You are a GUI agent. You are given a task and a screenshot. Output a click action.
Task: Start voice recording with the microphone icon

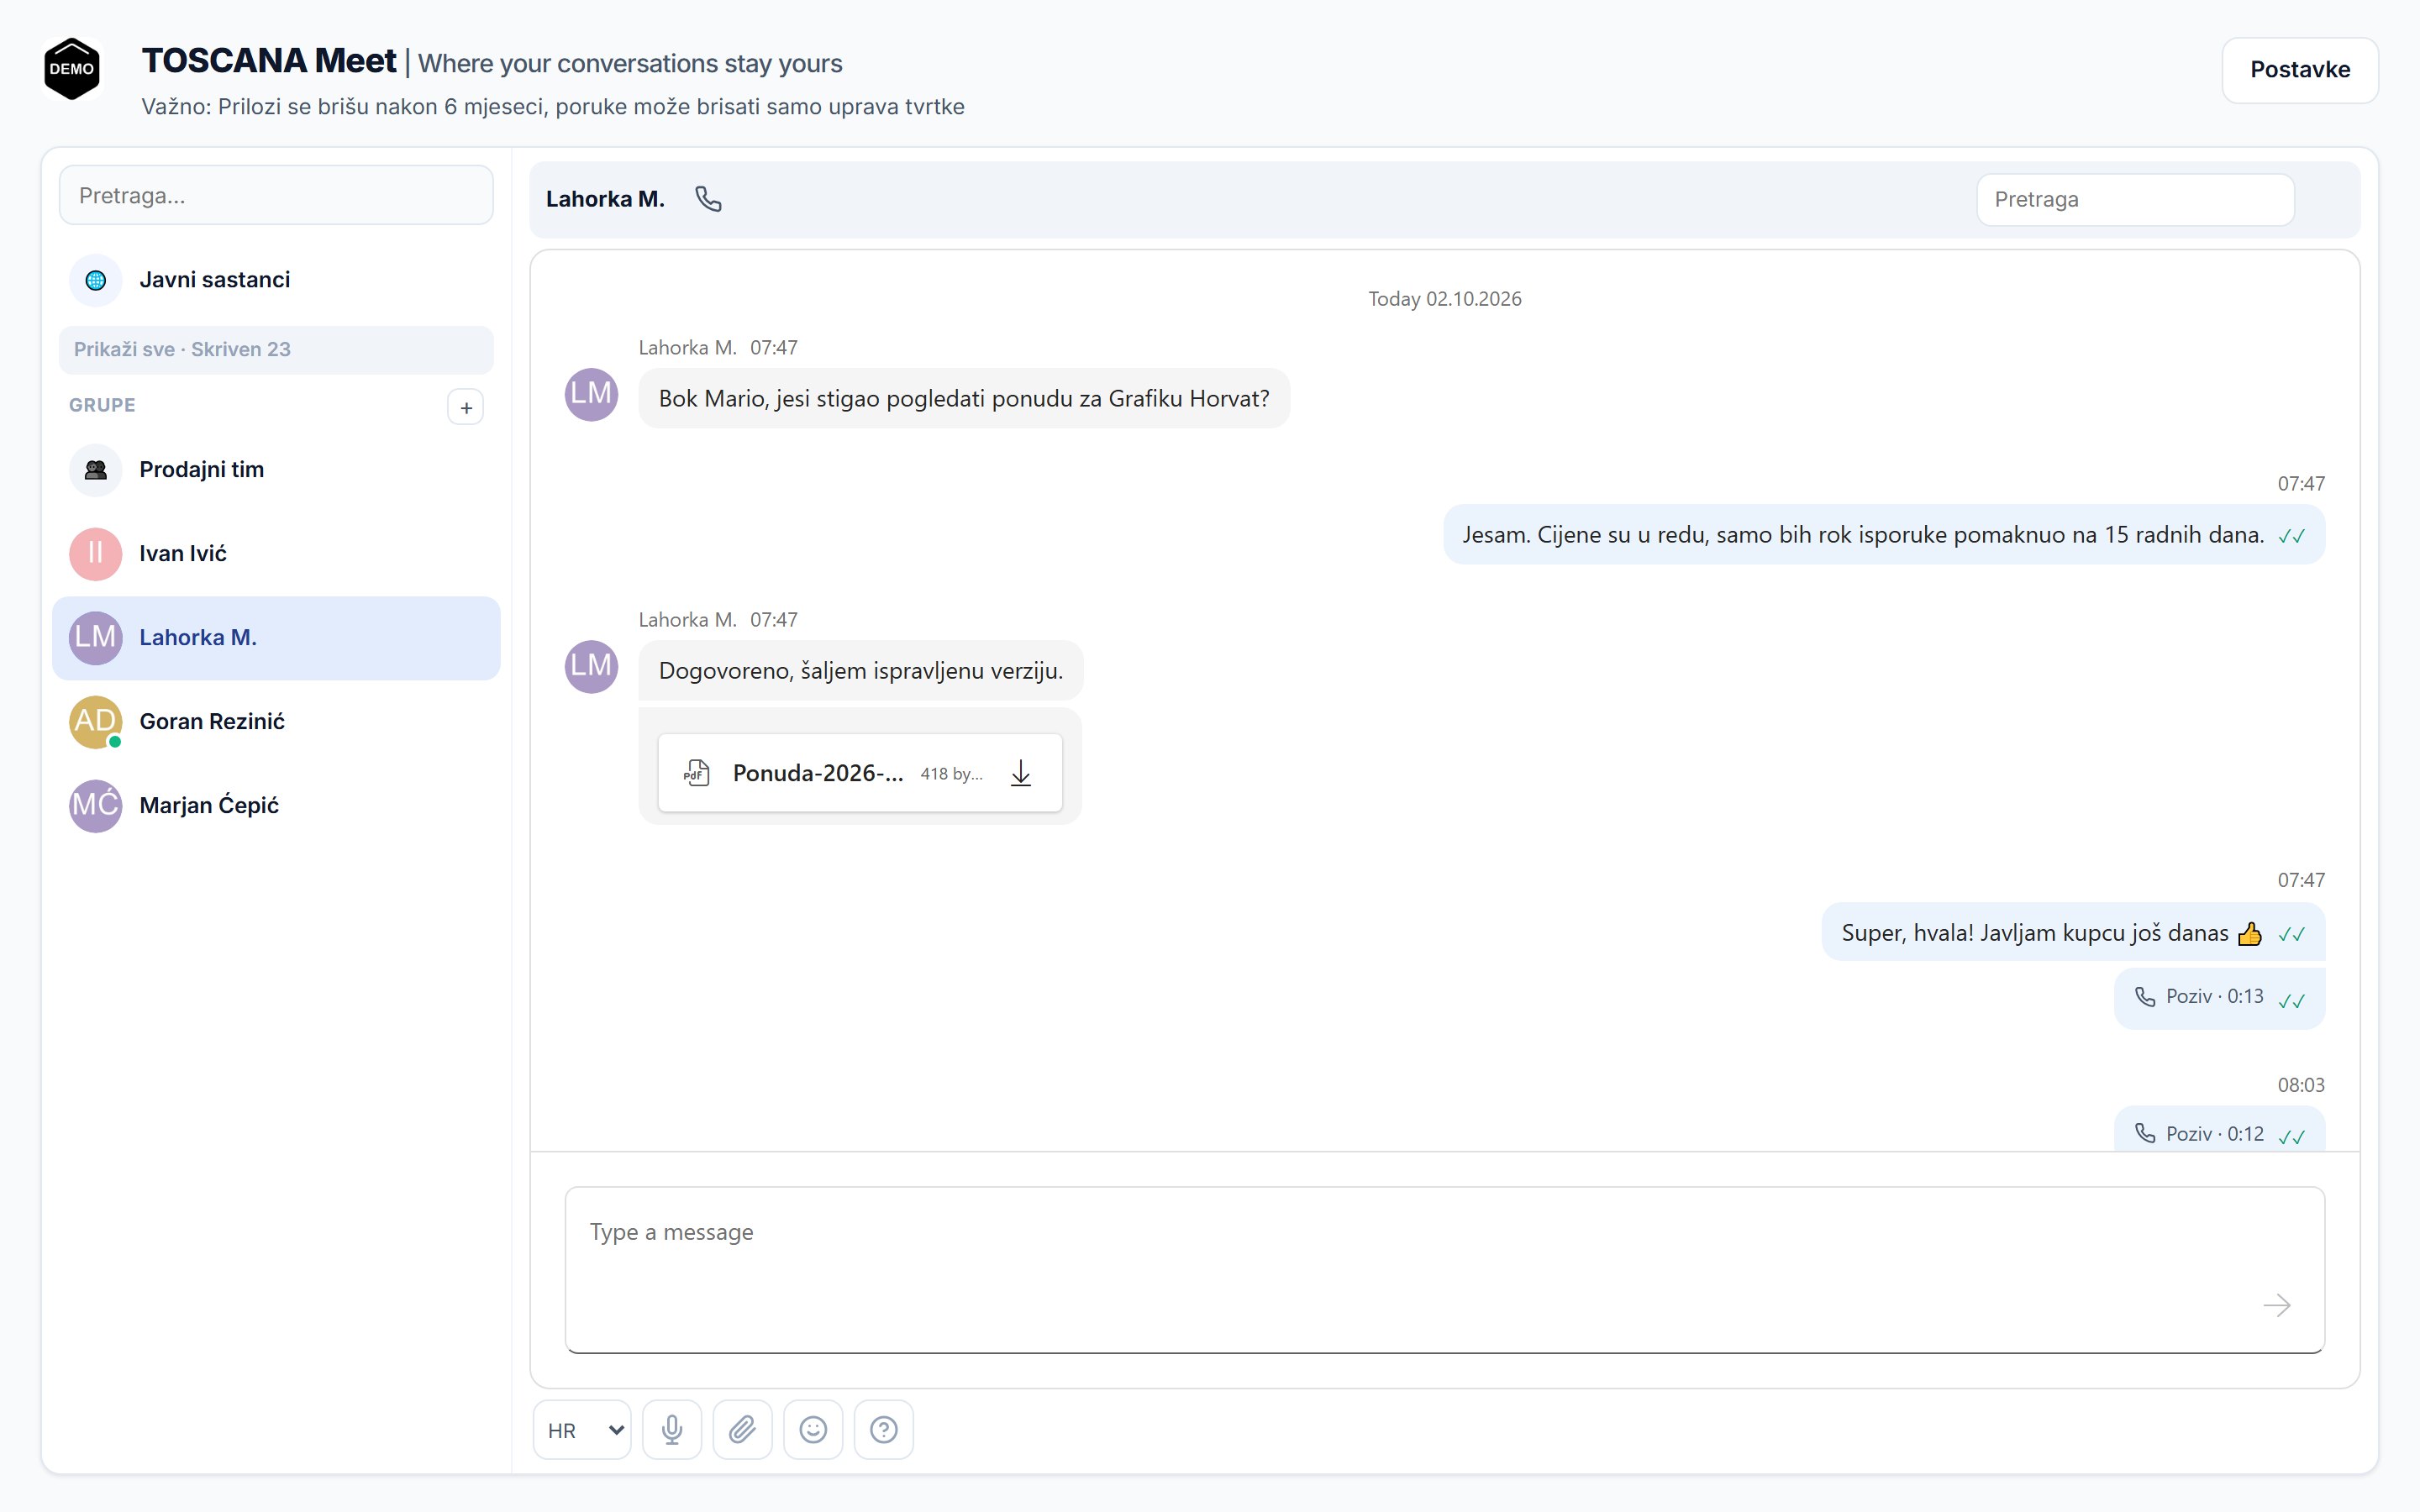[672, 1430]
